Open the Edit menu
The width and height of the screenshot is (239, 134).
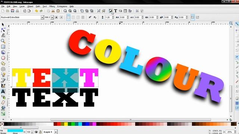(x=9, y=6)
